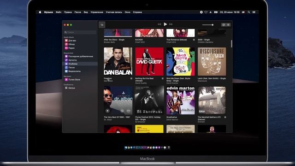
Task: Click the artist name Childish Gambino
Action: pos(206,42)
